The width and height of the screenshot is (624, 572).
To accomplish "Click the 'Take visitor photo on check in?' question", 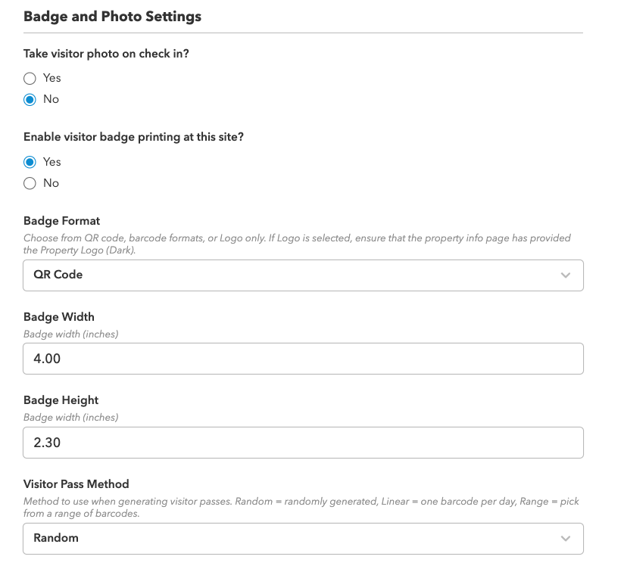I will tap(106, 54).
